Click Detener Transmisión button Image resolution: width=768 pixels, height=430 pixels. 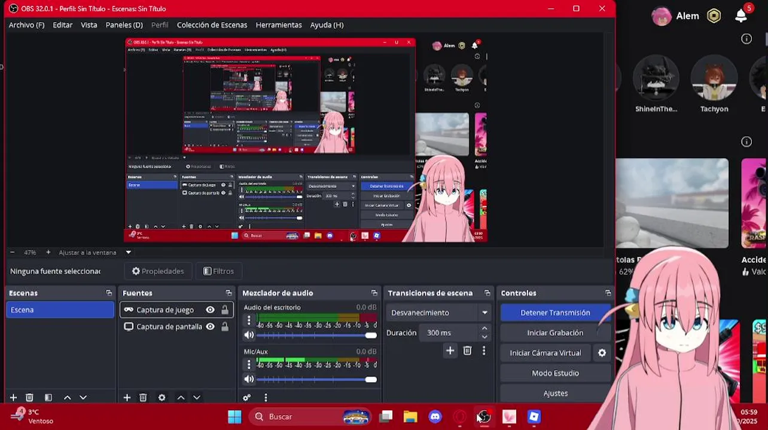555,312
